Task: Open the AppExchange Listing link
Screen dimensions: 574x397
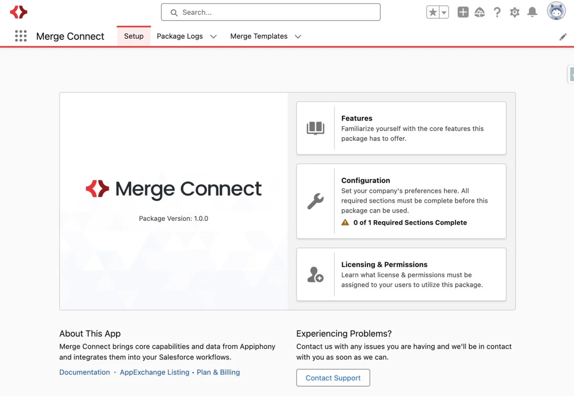Action: pyautogui.click(x=155, y=372)
